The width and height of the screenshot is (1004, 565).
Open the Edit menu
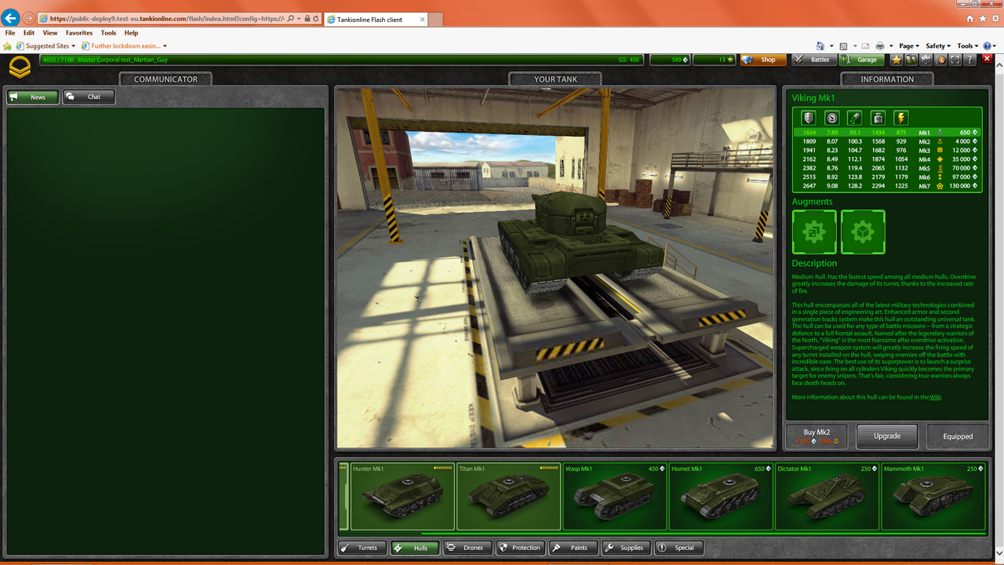29,33
